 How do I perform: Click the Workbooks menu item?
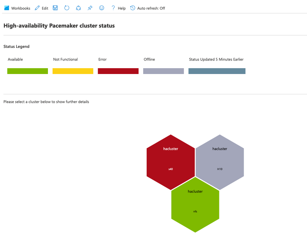coord(21,8)
